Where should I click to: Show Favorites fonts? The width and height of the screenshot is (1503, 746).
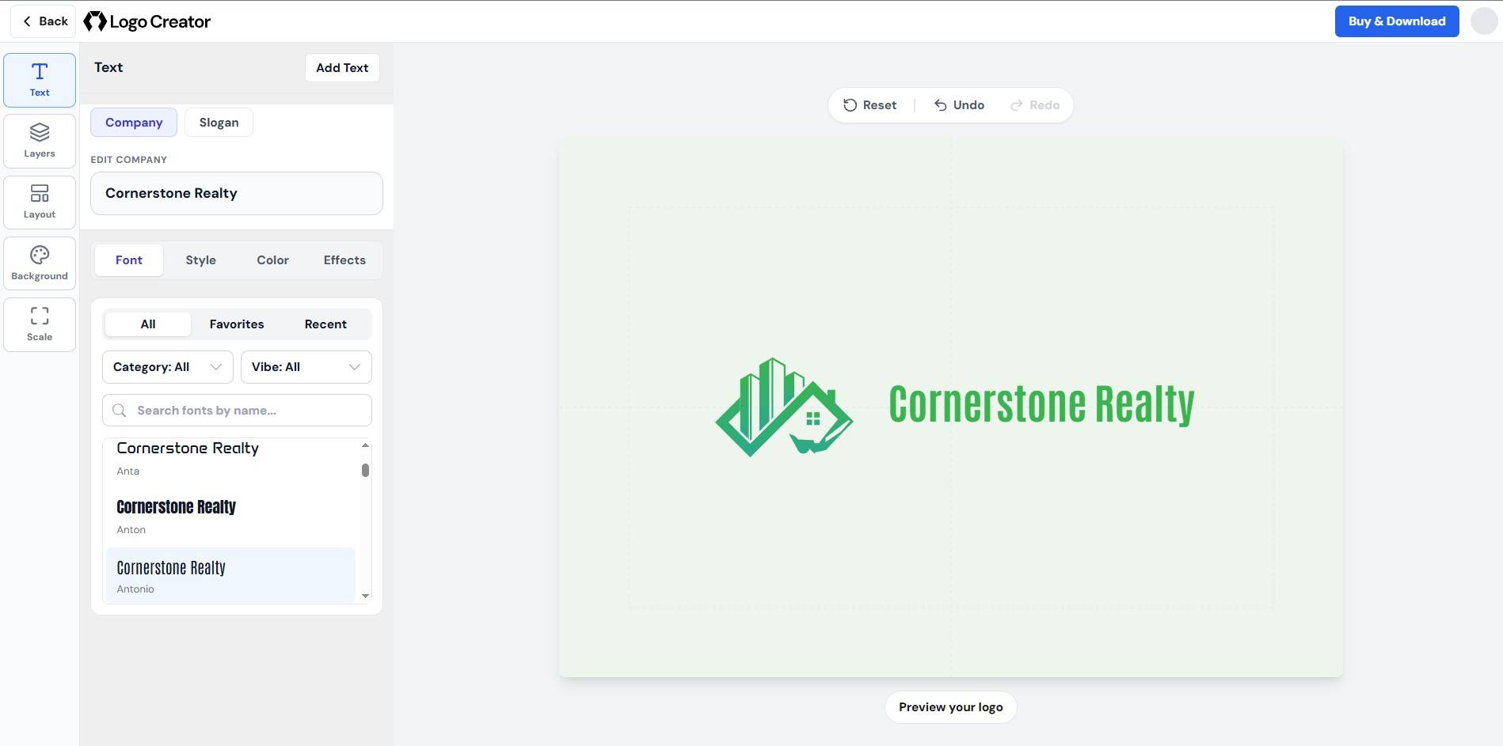click(x=237, y=324)
